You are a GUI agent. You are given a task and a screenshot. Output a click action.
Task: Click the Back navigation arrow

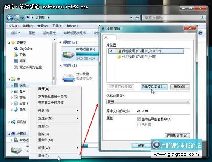(x=10, y=18)
